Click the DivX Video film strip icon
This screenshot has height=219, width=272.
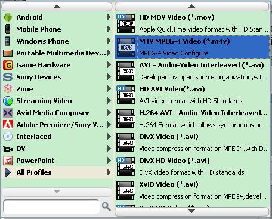click(x=126, y=143)
